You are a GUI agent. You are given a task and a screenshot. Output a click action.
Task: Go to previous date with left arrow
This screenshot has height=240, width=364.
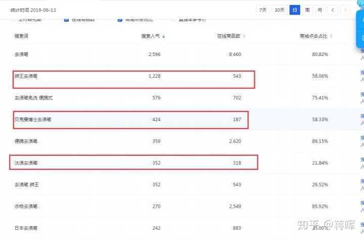point(333,10)
